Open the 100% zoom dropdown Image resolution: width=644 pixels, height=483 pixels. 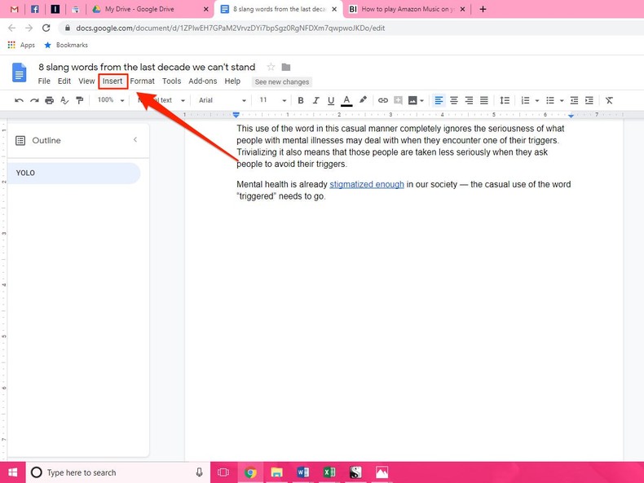point(111,100)
